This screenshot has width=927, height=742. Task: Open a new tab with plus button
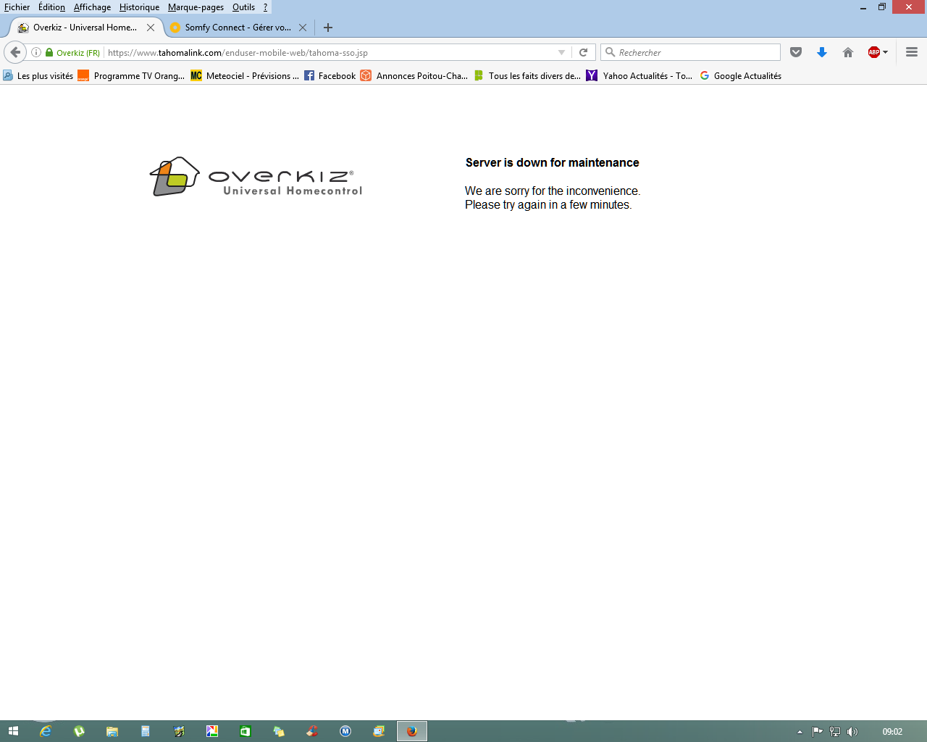click(x=328, y=28)
